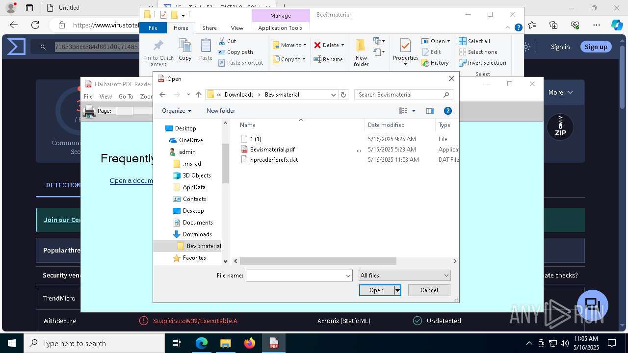Open recent locations dropdown in Open dialog

188,95
